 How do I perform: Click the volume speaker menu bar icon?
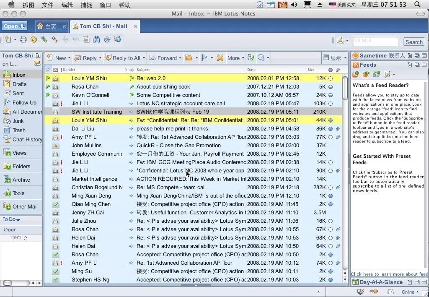coord(294,4)
